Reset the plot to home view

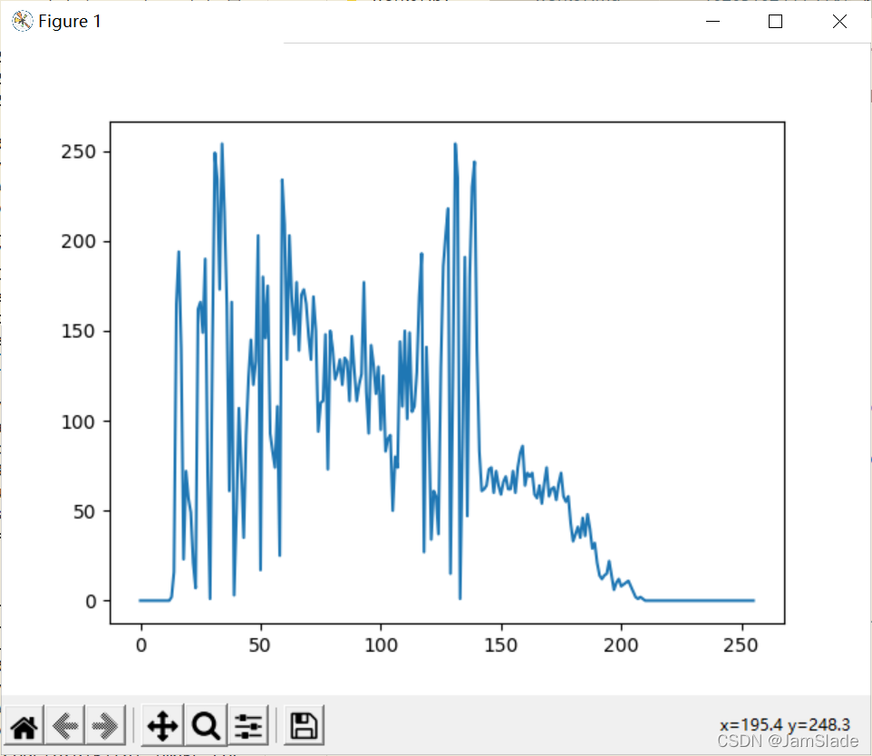click(24, 725)
